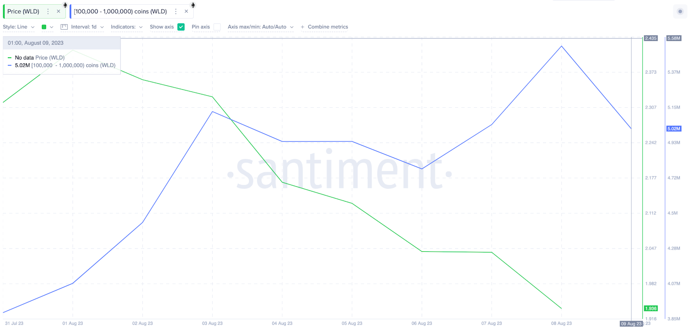Select the [100,000 - 1,000,000) coins (WLD) tab

121,12
